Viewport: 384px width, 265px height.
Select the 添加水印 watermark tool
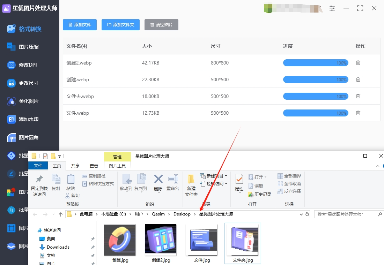point(23,119)
